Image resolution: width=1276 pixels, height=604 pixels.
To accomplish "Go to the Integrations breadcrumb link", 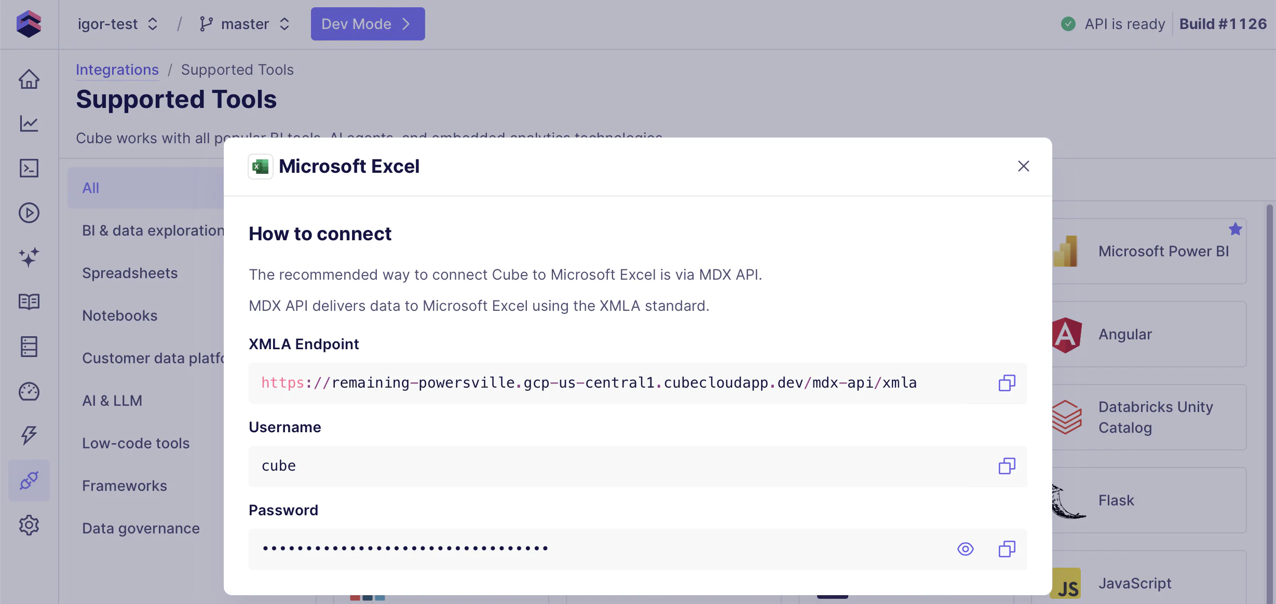I will click(117, 70).
